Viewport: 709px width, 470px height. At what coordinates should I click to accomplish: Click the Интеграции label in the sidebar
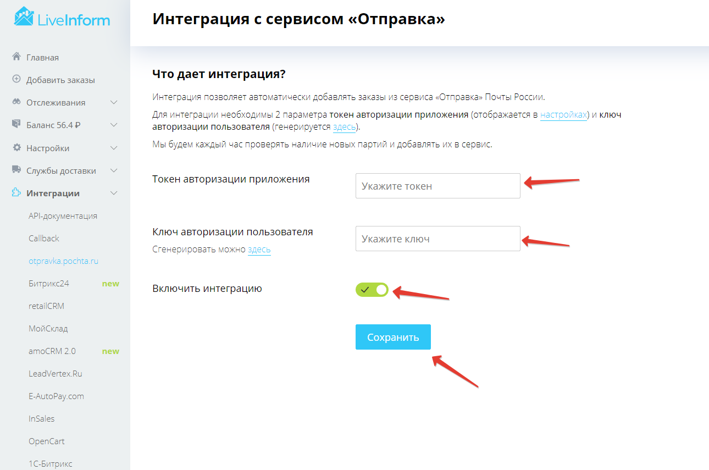click(x=53, y=193)
